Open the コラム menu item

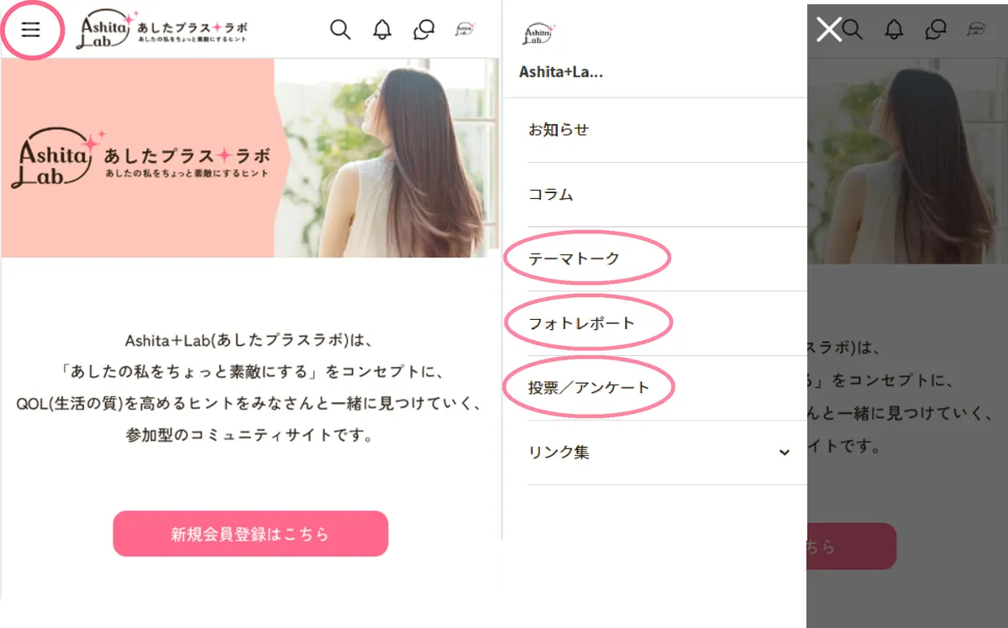tap(551, 195)
